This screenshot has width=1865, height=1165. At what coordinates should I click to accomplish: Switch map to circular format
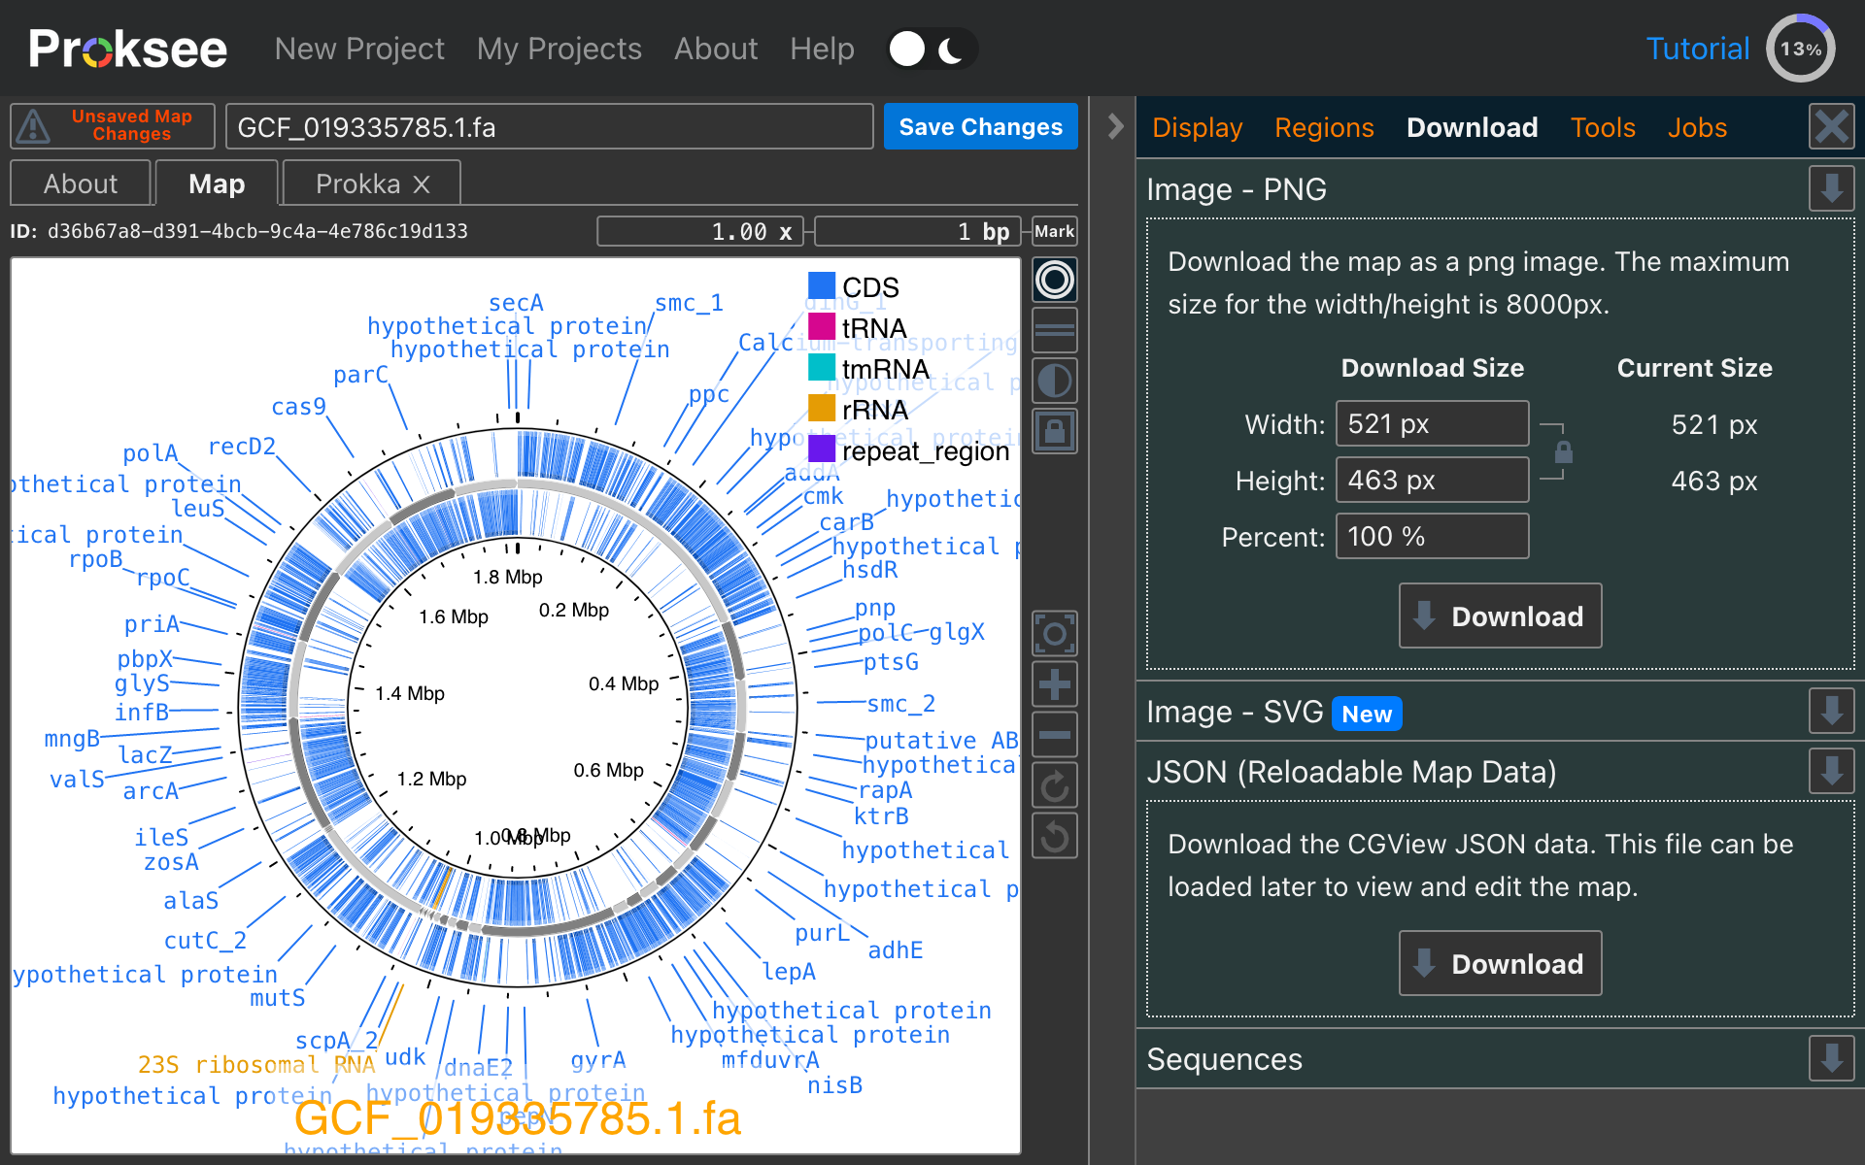point(1054,281)
